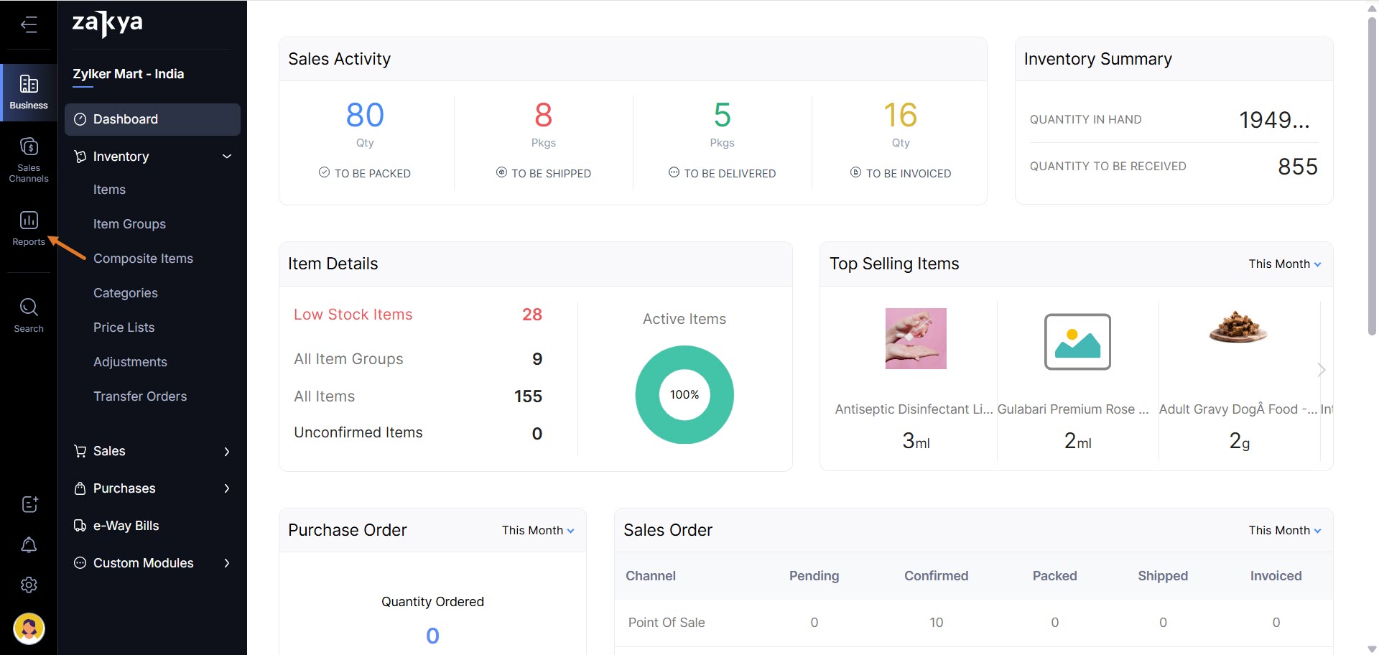Viewport: 1379px width, 655px height.
Task: Expand the Purchases menu section
Action: [x=227, y=488]
